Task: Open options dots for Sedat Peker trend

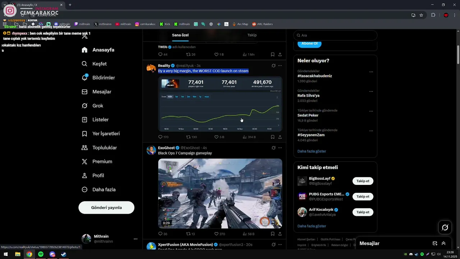Action: click(x=371, y=111)
